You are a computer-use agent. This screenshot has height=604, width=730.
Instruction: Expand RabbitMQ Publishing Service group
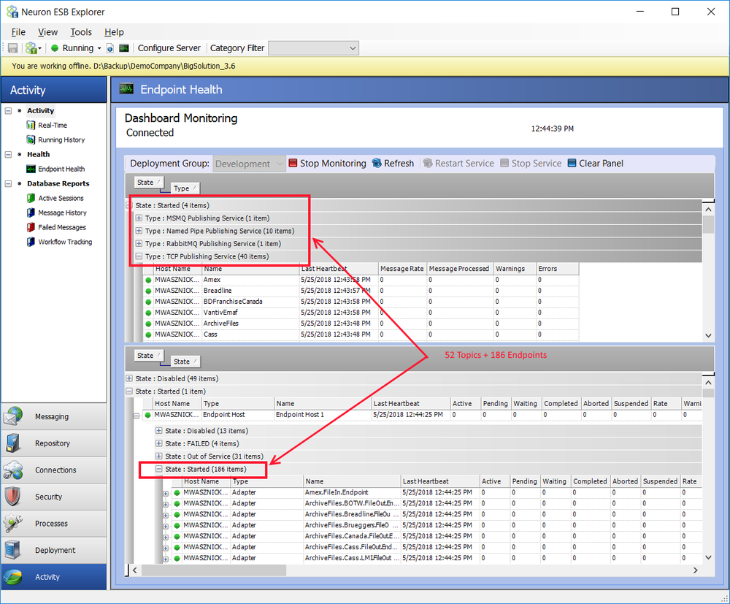pos(139,243)
